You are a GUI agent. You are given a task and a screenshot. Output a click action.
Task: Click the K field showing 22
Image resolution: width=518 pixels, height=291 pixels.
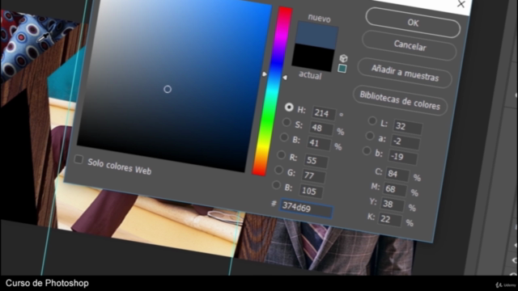390,220
